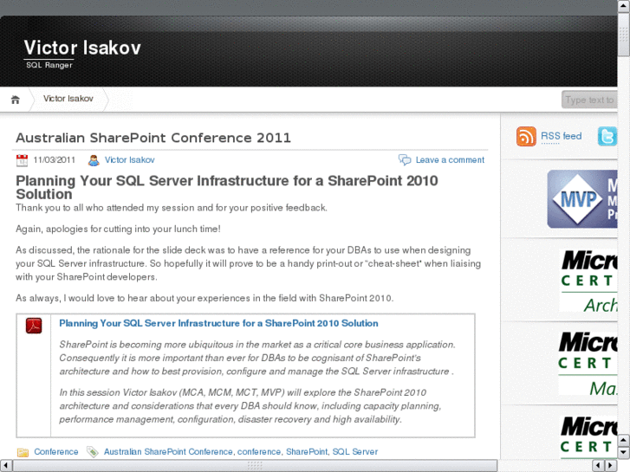
Task: Open the Victor Isakov site title
Action: click(x=82, y=48)
